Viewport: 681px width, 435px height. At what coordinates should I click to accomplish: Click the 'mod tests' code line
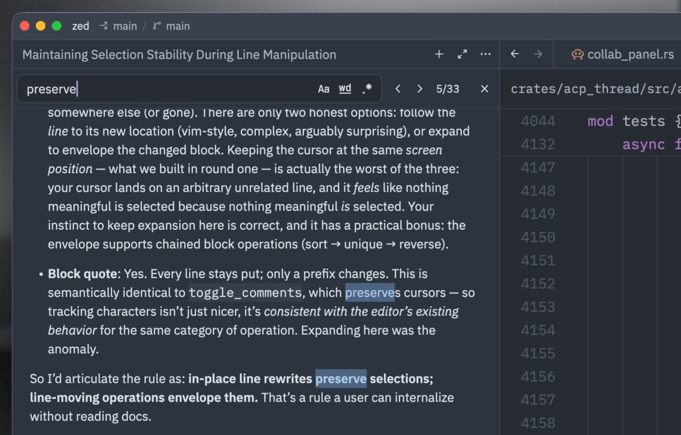tap(633, 121)
